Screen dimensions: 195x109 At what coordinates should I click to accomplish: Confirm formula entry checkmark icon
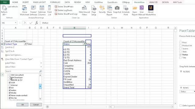31,23
